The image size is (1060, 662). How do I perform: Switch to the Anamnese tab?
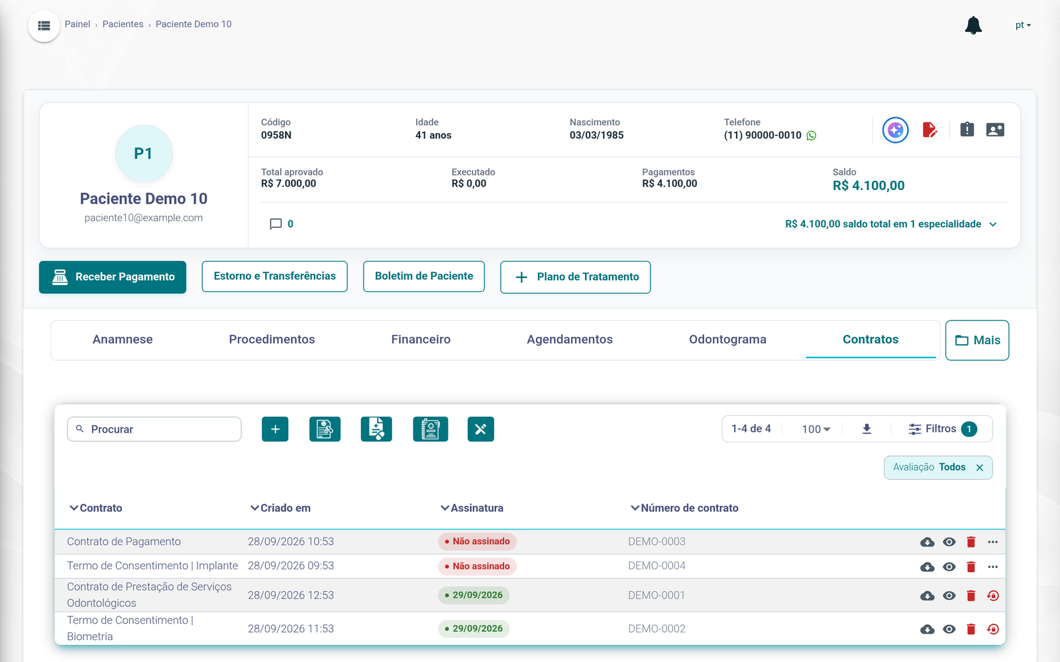pos(123,340)
